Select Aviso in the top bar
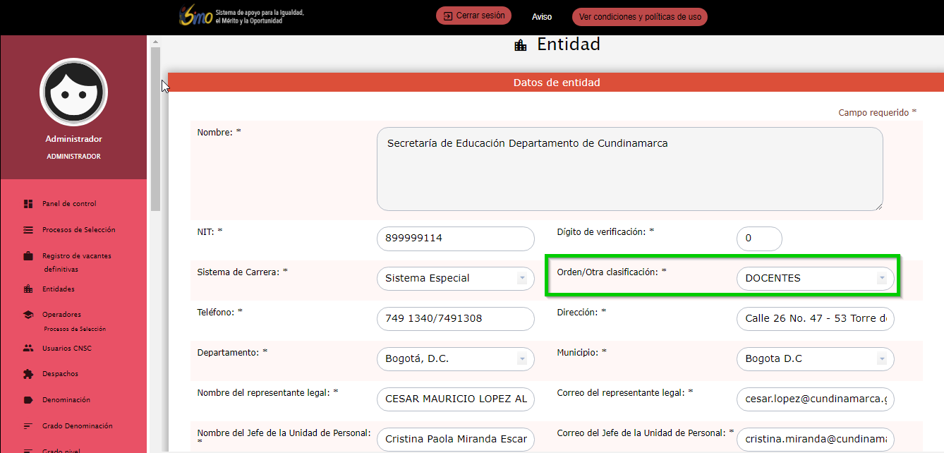944x453 pixels. click(542, 16)
